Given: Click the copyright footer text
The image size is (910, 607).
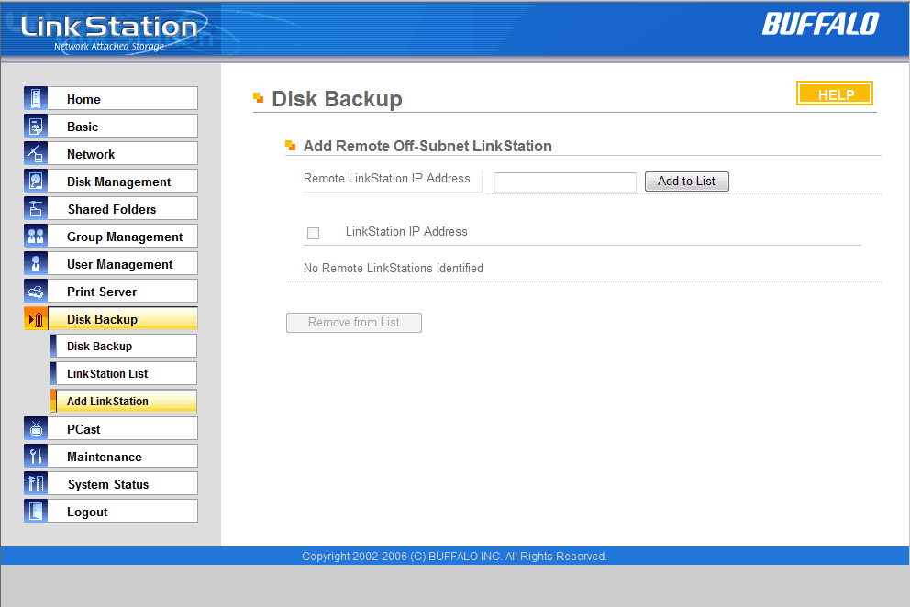Looking at the screenshot, I should [454, 556].
